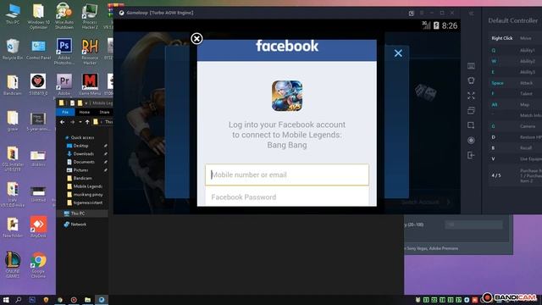Dismiss the blue panel with the X icon
The height and width of the screenshot is (305, 542).
pos(398,53)
